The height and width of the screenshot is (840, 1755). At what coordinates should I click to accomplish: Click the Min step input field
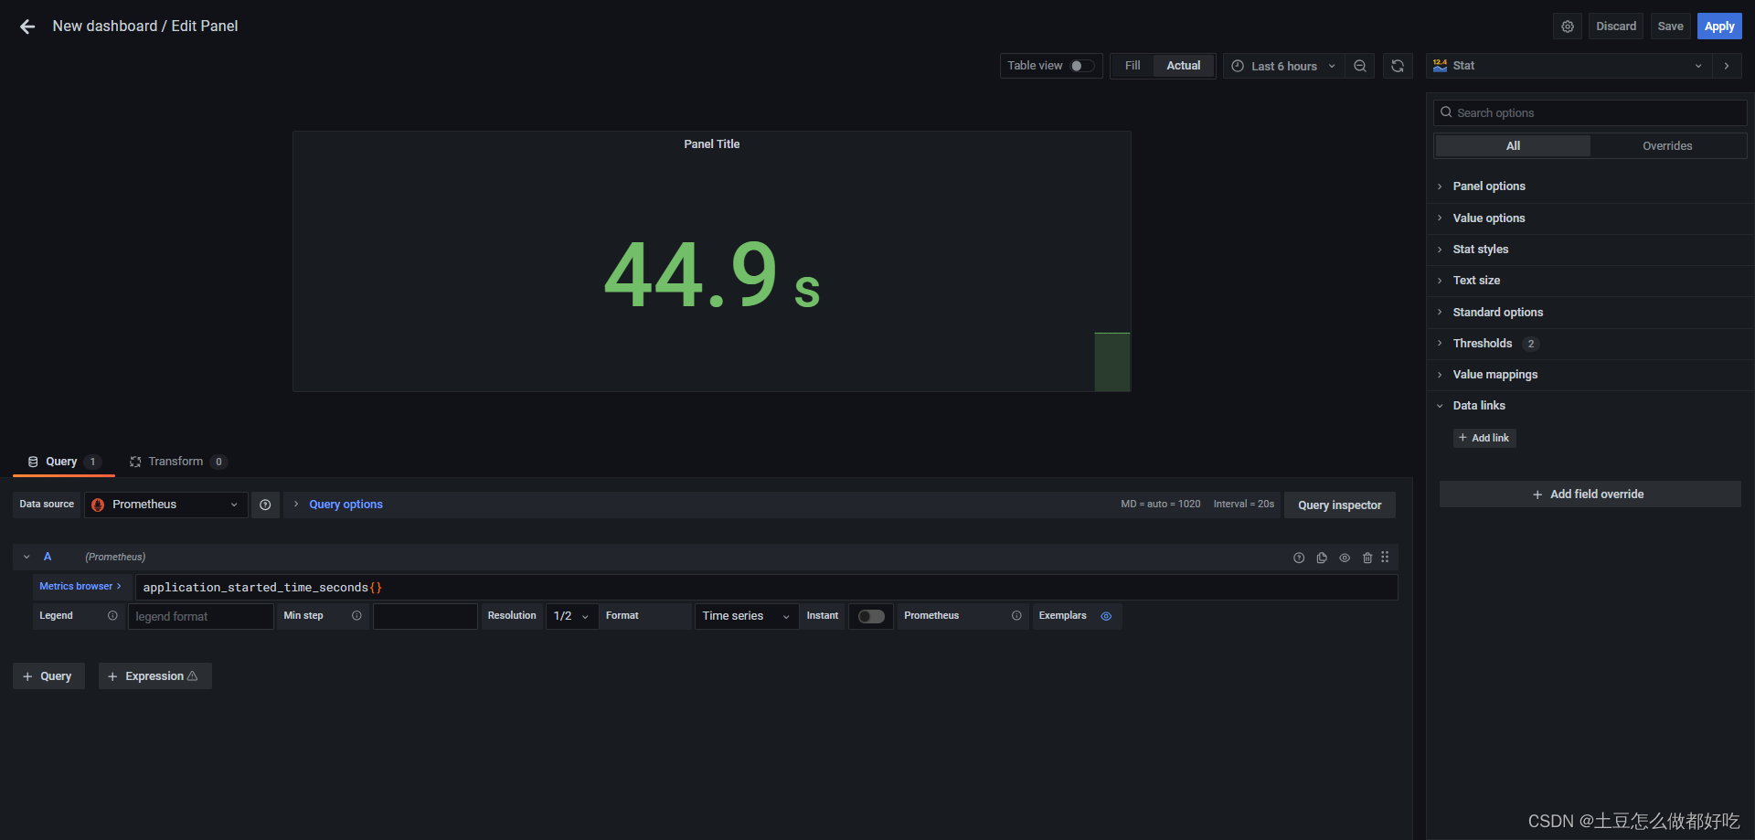[425, 616]
